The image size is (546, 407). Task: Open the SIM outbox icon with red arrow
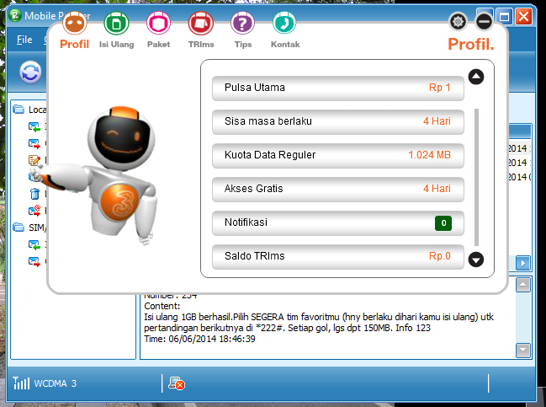click(x=34, y=261)
